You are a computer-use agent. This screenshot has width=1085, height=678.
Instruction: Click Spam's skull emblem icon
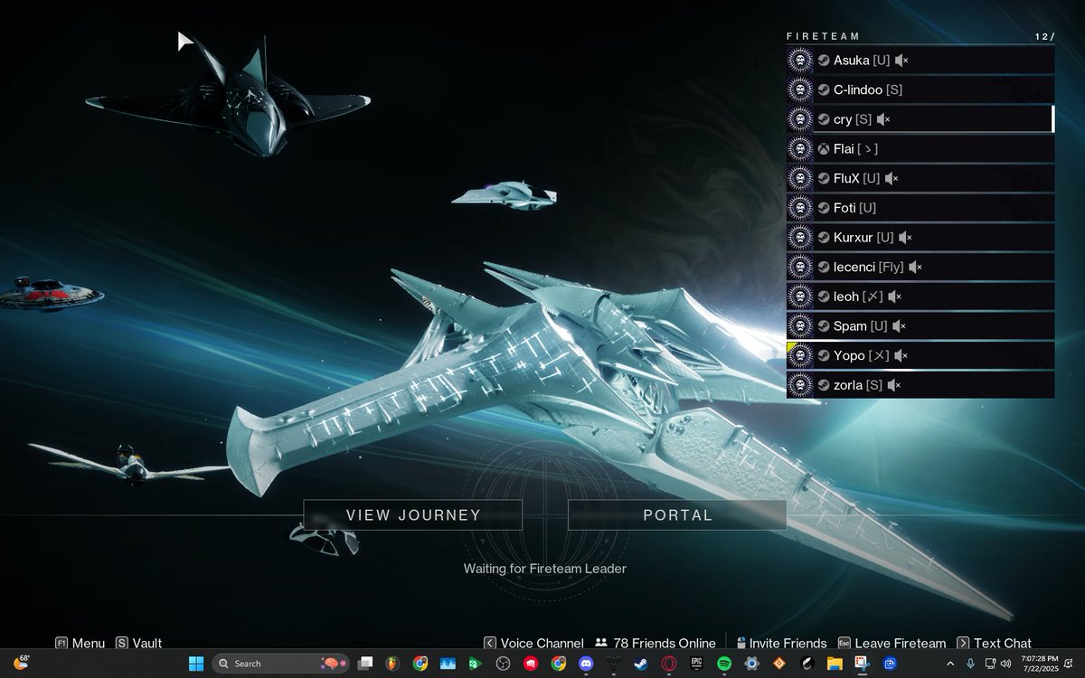pos(798,325)
